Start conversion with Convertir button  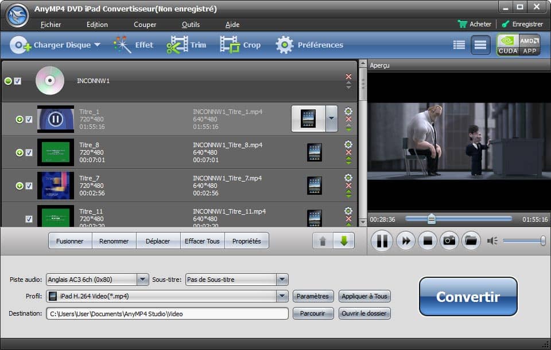(x=468, y=297)
